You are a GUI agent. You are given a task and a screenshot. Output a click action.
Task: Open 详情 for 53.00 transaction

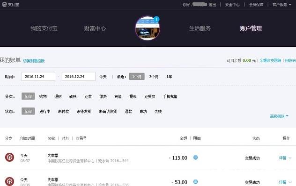pyautogui.click(x=282, y=182)
